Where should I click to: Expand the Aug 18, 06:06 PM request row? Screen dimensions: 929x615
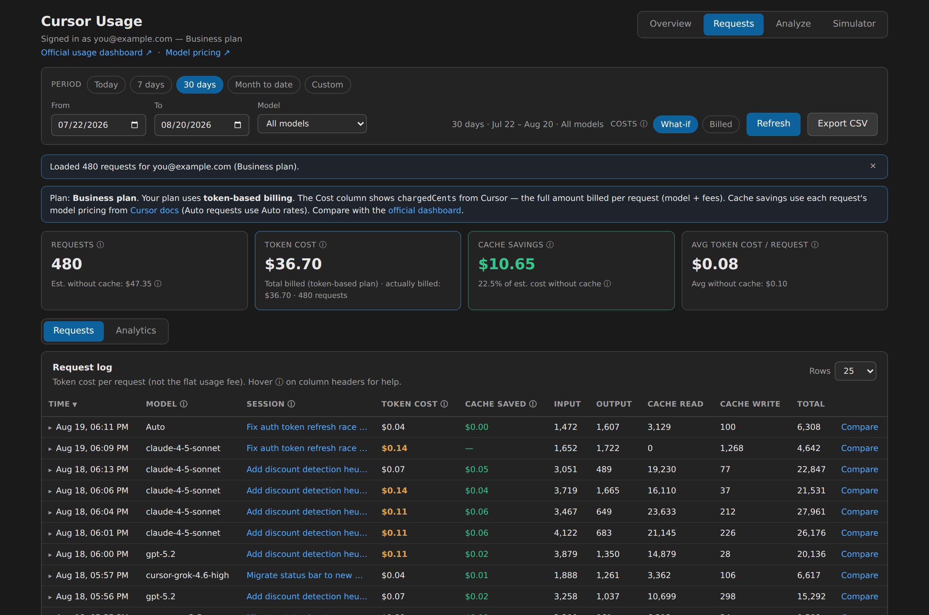point(50,491)
